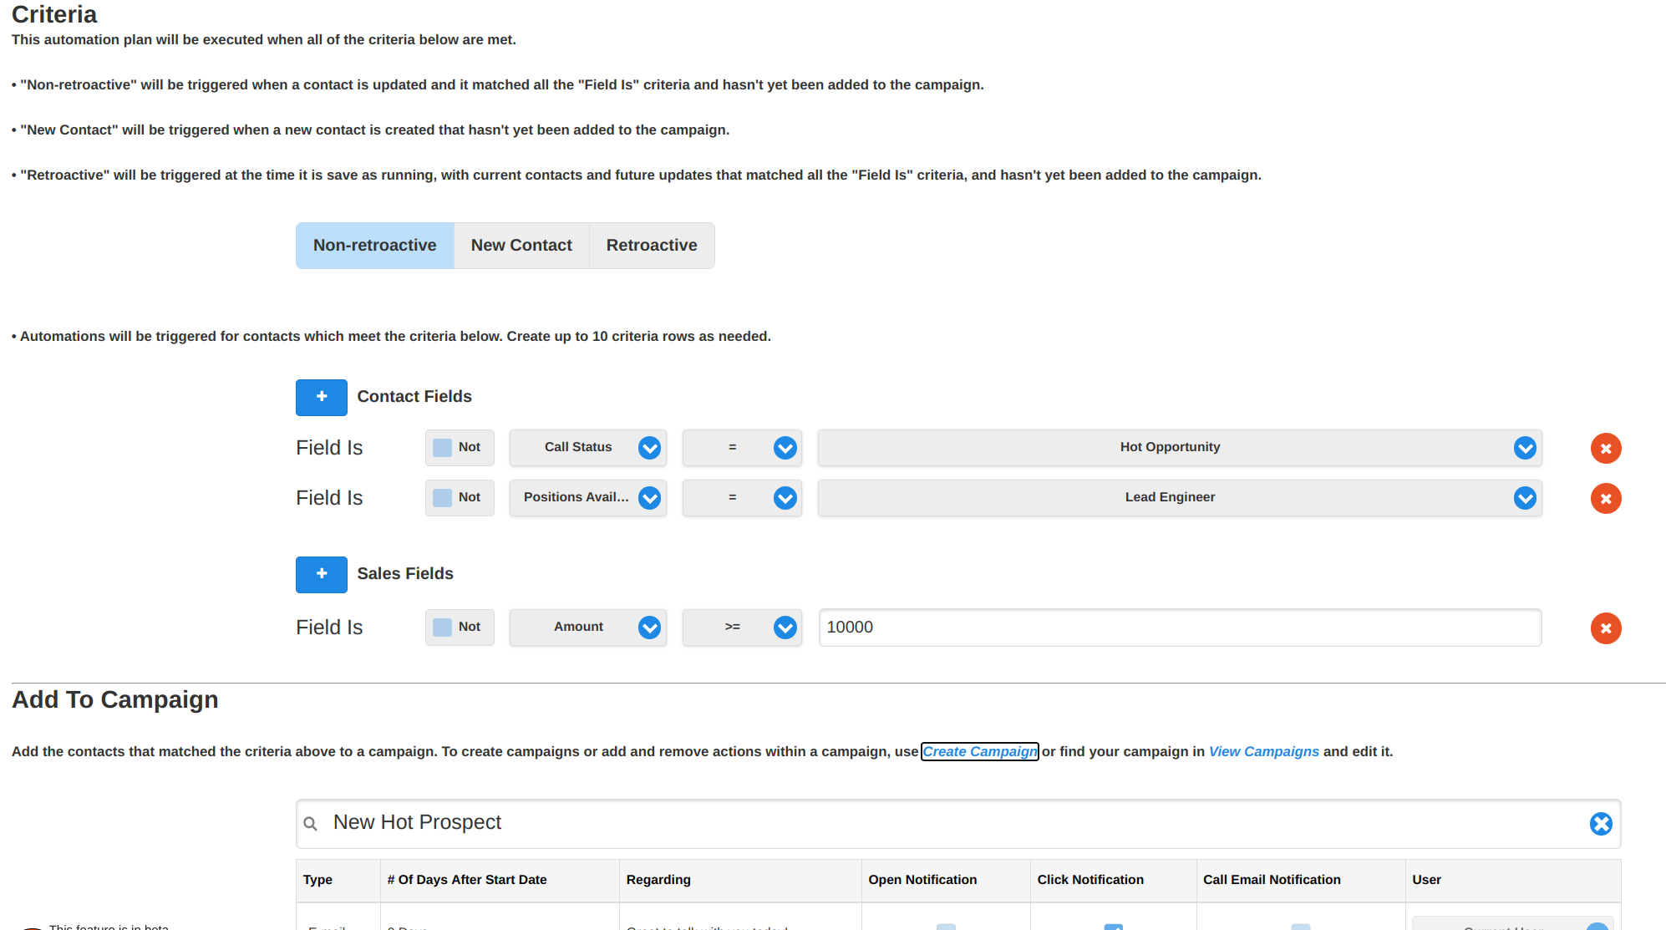1666x930 pixels.
Task: Click the Create Campaign link
Action: (979, 751)
